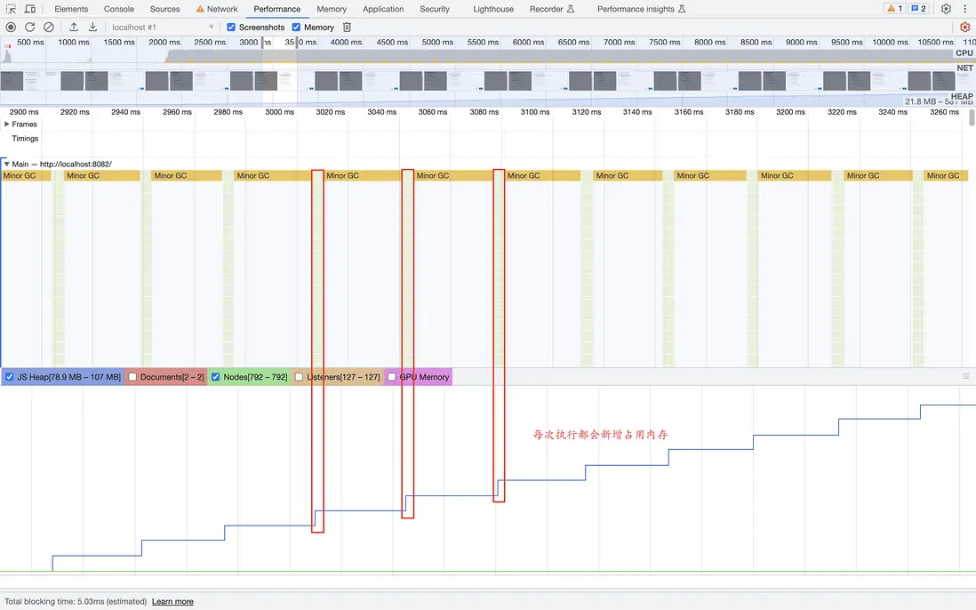Click reload and record profile icon
This screenshot has height=610, width=976.
click(29, 27)
